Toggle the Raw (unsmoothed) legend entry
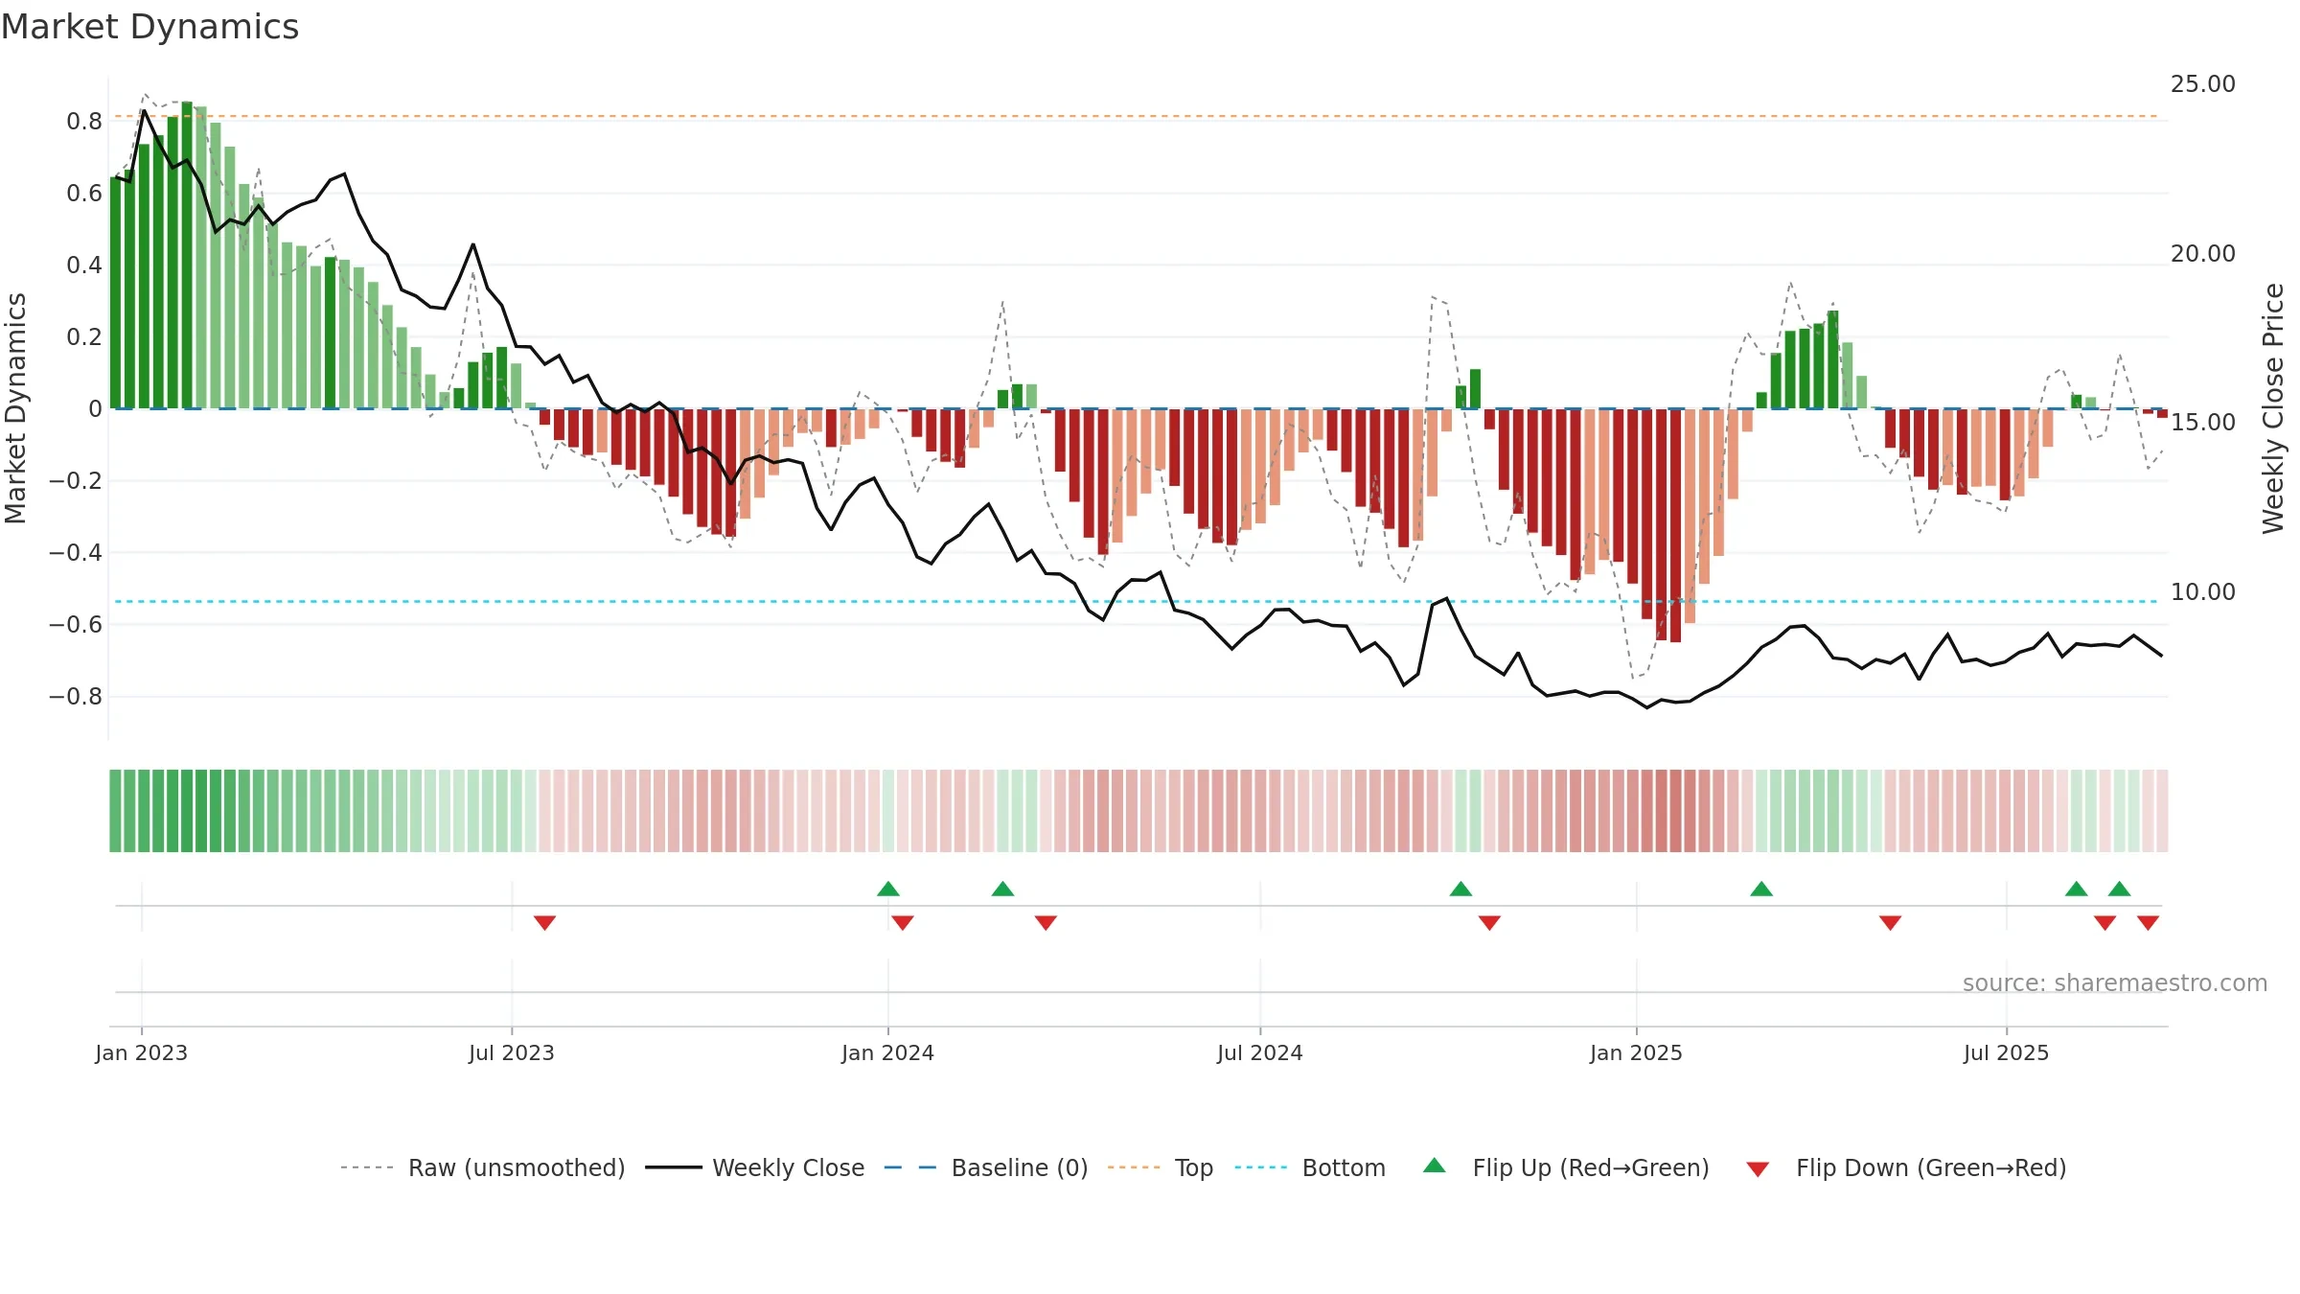2300x1294 pixels. click(x=482, y=1167)
